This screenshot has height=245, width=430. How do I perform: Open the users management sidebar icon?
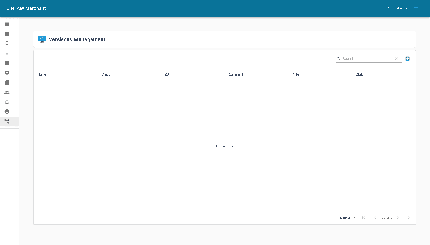pyautogui.click(x=7, y=92)
